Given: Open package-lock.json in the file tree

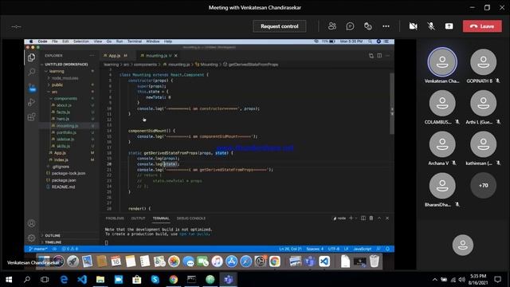Looking at the screenshot, I should click(x=69, y=174).
